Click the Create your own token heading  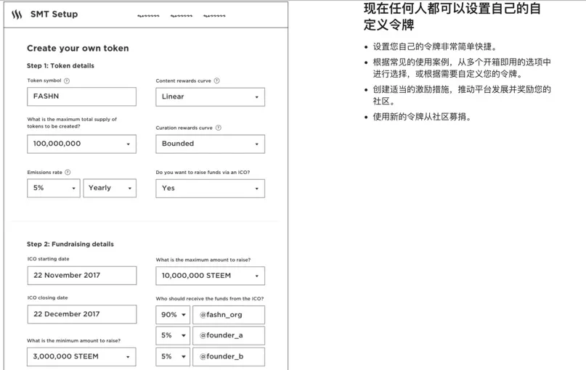point(78,48)
